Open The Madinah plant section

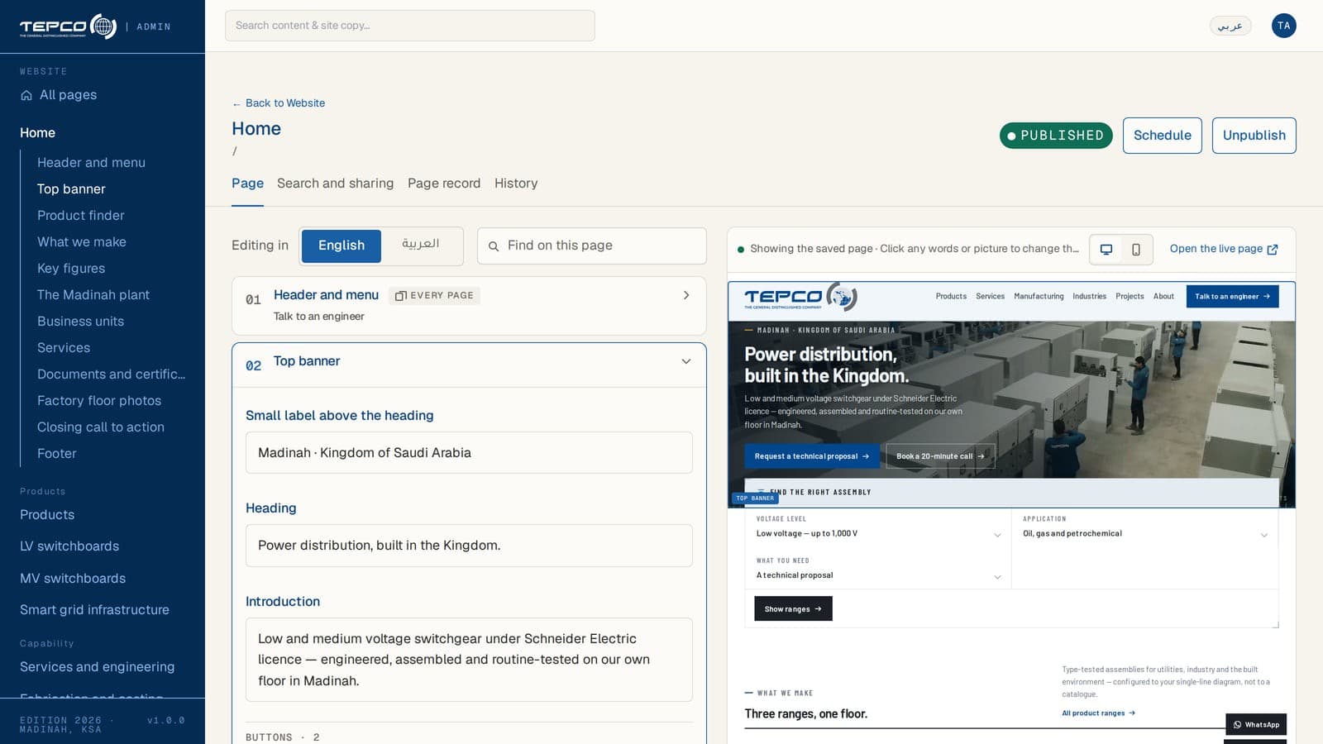pyautogui.click(x=93, y=295)
